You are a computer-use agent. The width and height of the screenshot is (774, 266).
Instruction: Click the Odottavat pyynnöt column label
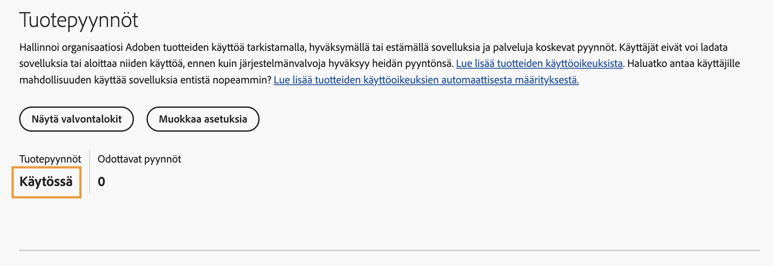(x=140, y=159)
